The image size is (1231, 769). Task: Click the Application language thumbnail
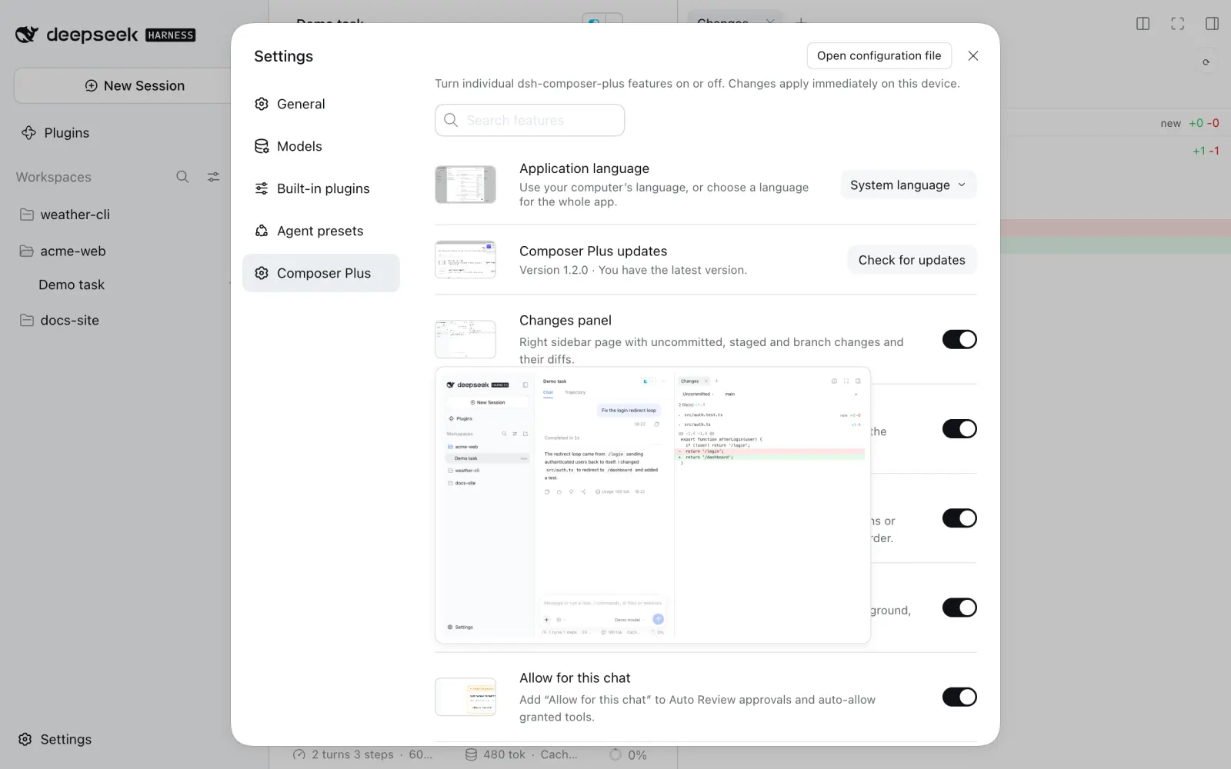click(465, 185)
